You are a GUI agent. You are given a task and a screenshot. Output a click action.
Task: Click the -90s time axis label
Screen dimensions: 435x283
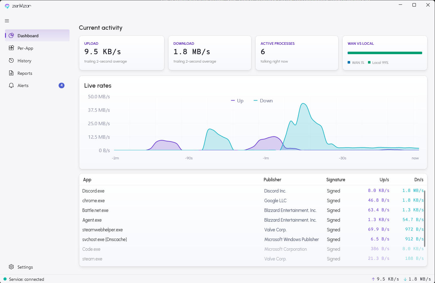(189, 158)
